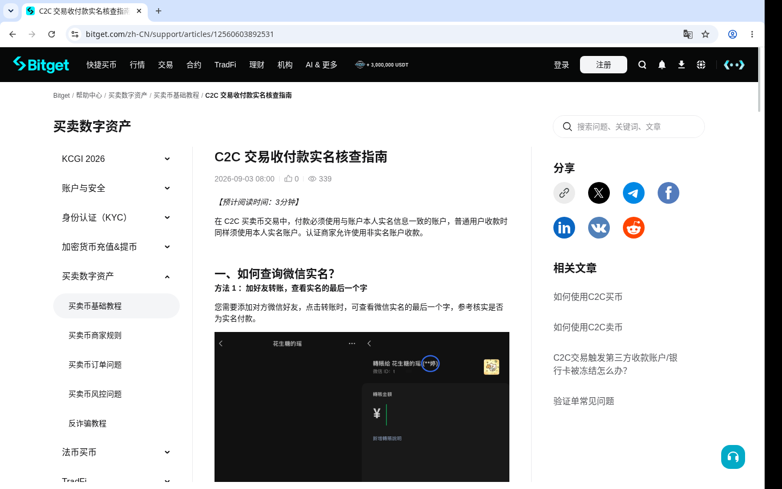Go to Bitget breadcrumb link
This screenshot has height=489, width=782.
pyautogui.click(x=61, y=95)
